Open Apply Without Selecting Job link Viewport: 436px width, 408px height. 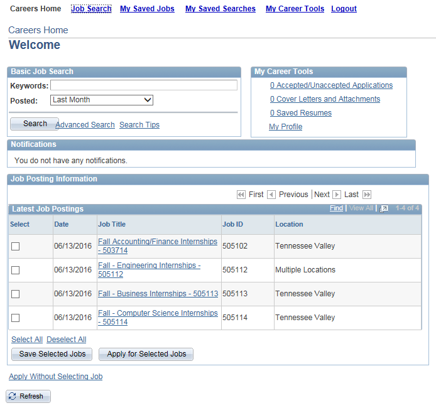click(x=56, y=377)
